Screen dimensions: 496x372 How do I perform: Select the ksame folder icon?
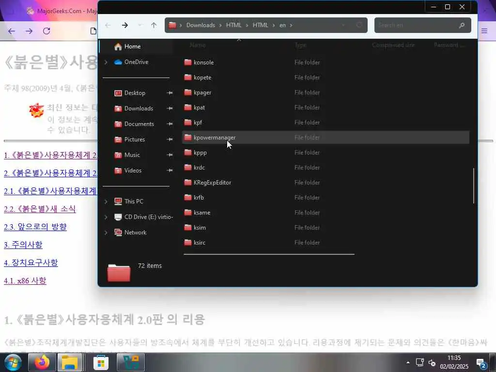[188, 213]
